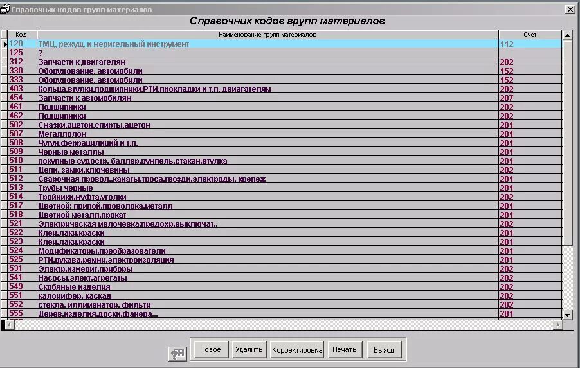Select the row Скобяные изделия
This screenshot has width=580, height=368.
(284, 286)
